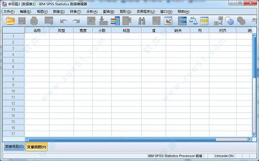
Task: Click the vertical scrollbar thumb
Action: coord(254,57)
